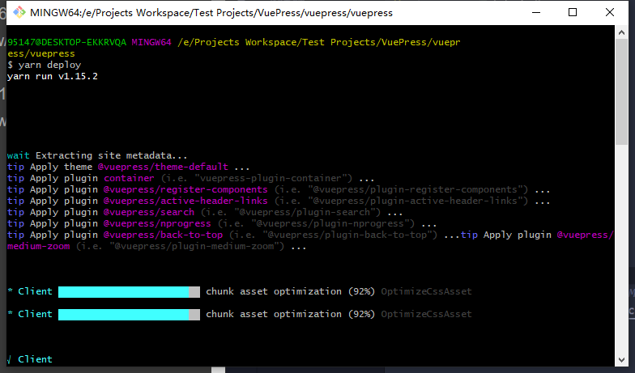The image size is (635, 373).
Task: Minimize the MINGW64 terminal window
Action: tap(536, 13)
